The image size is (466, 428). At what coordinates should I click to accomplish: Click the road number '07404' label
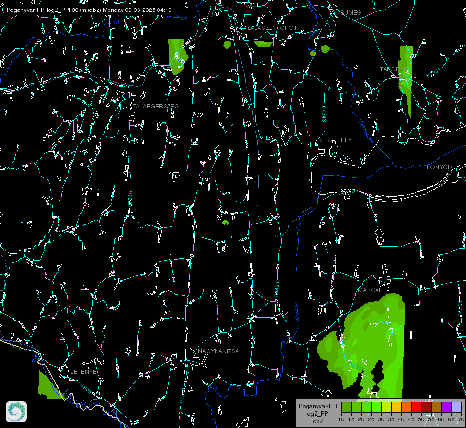coord(110,53)
